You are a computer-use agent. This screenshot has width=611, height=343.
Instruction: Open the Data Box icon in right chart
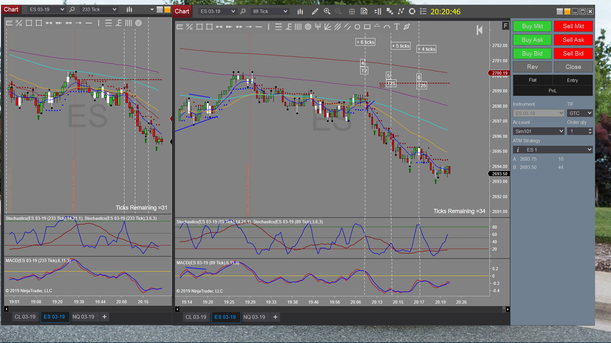(364, 11)
